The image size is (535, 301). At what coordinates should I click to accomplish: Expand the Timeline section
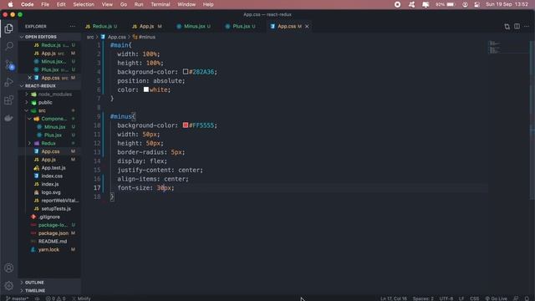click(35, 291)
